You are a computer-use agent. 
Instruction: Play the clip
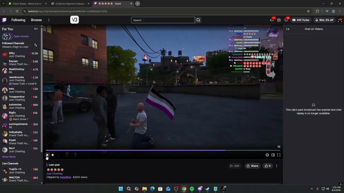click(x=47, y=155)
